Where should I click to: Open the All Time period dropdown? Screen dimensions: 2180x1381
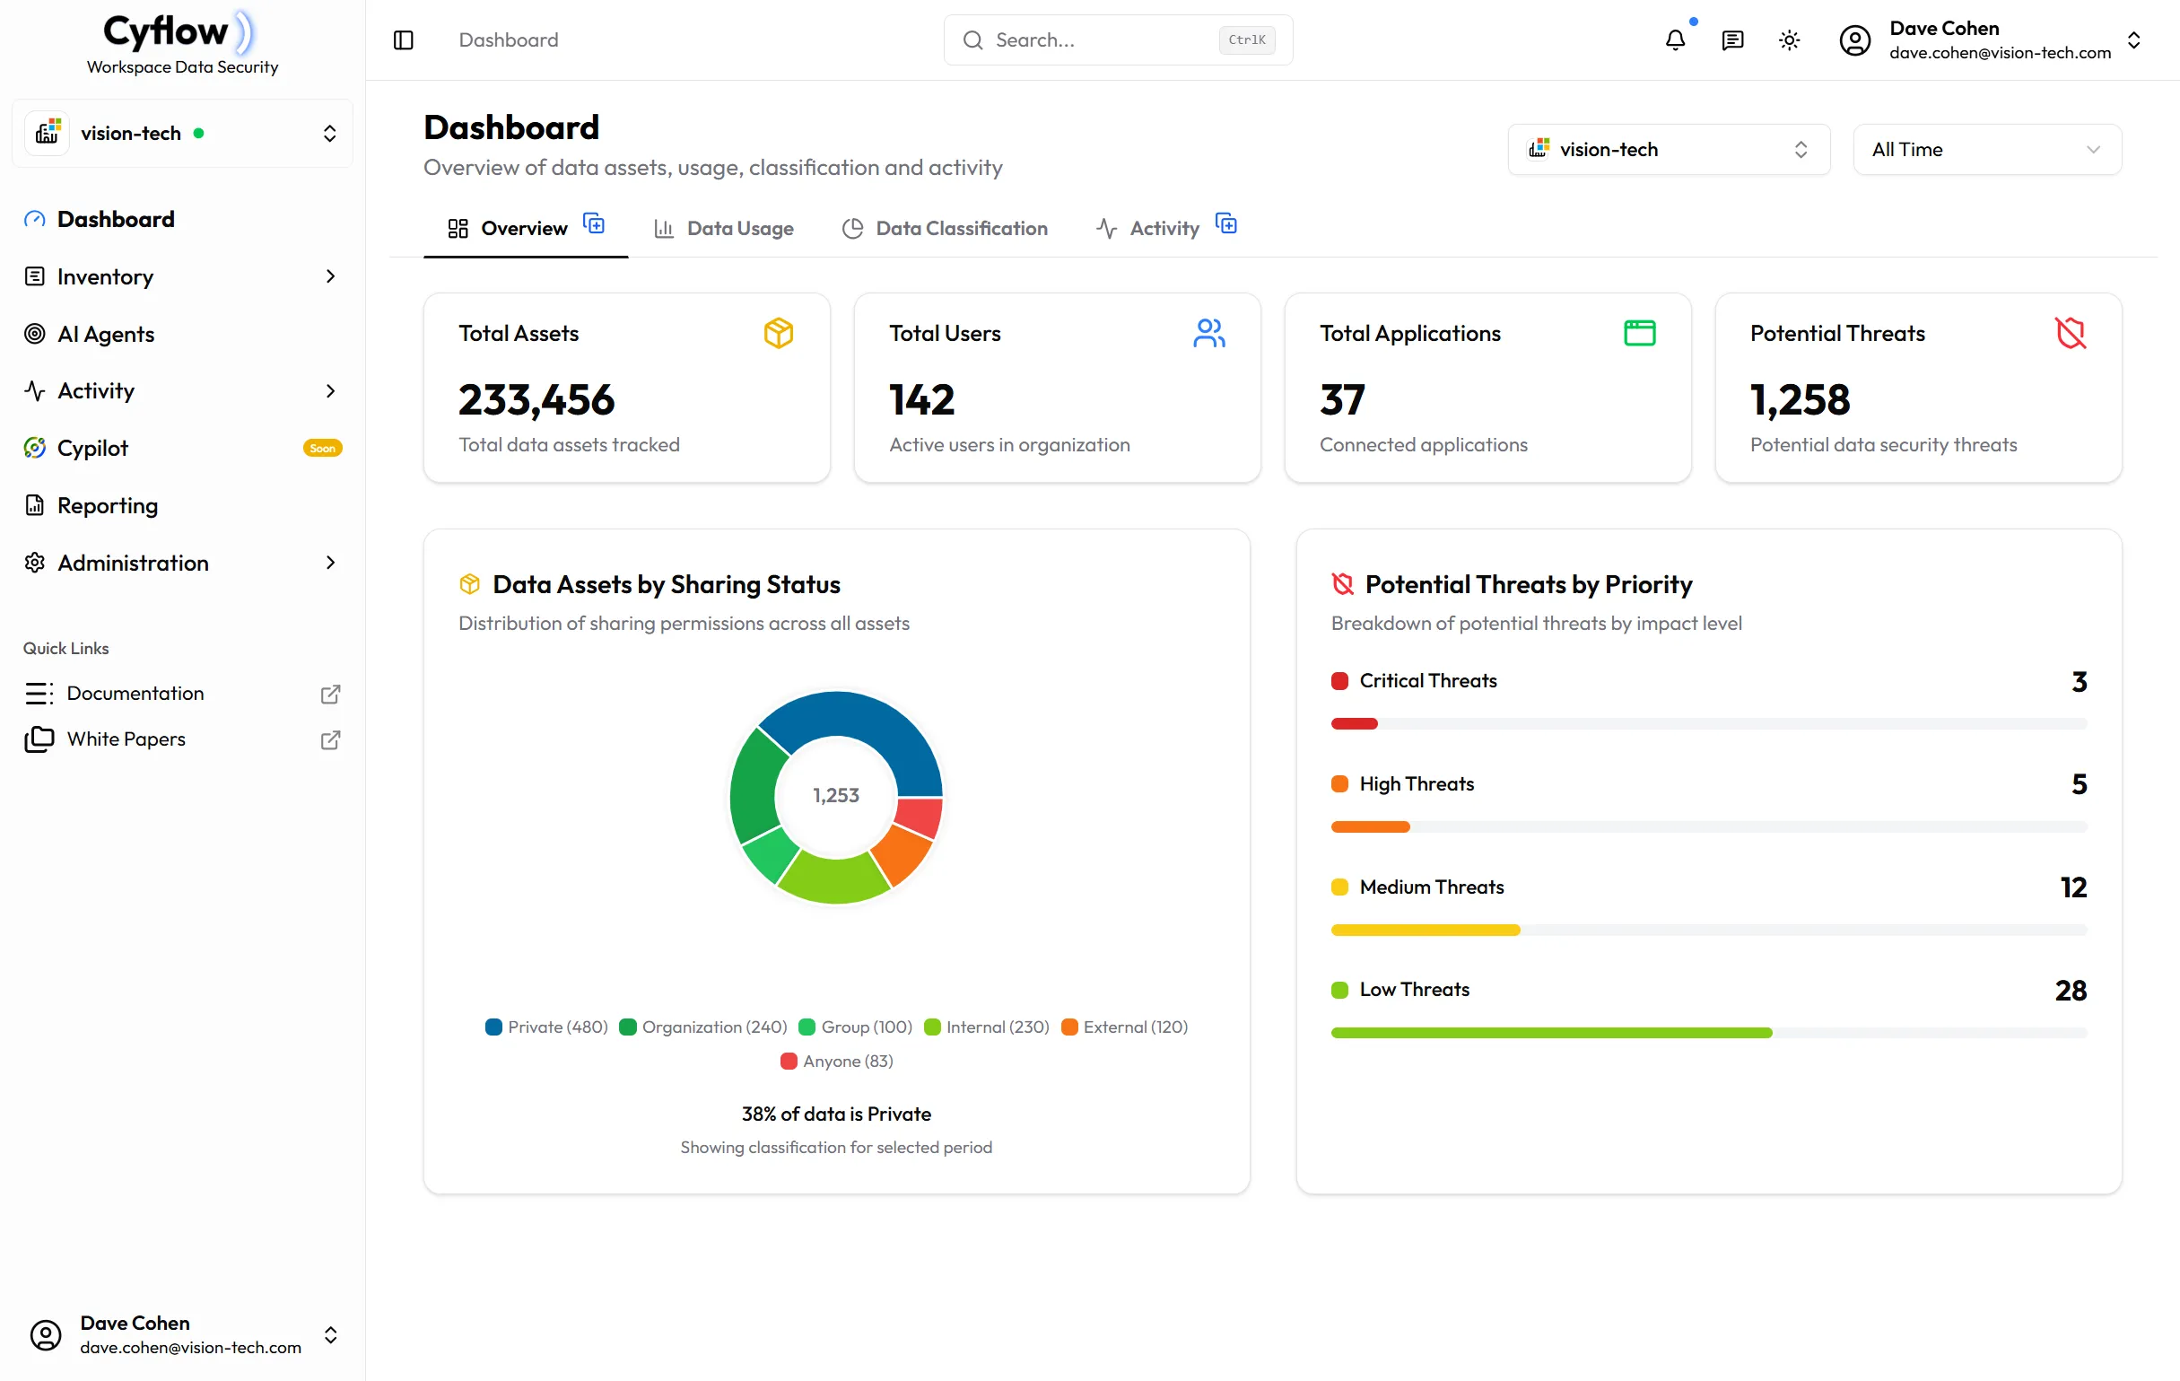click(1987, 149)
